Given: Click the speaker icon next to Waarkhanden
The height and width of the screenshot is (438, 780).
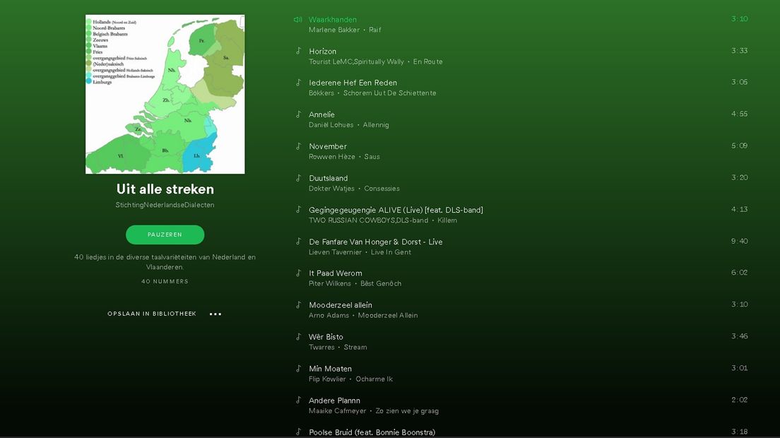Looking at the screenshot, I should (x=298, y=19).
